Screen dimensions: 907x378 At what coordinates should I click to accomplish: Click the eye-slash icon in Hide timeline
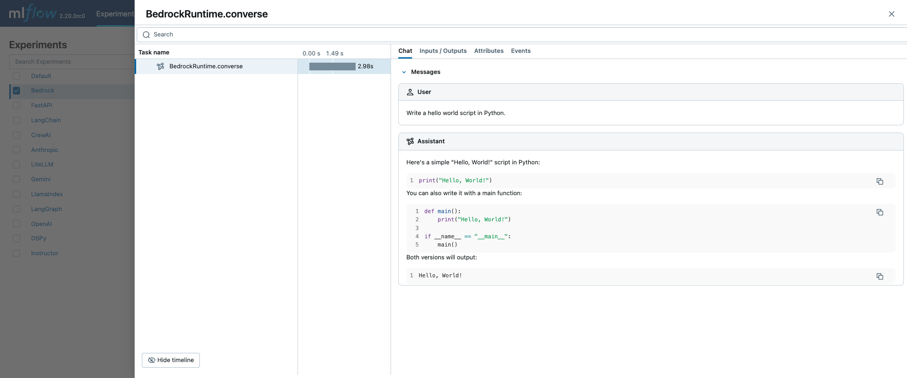pyautogui.click(x=152, y=360)
